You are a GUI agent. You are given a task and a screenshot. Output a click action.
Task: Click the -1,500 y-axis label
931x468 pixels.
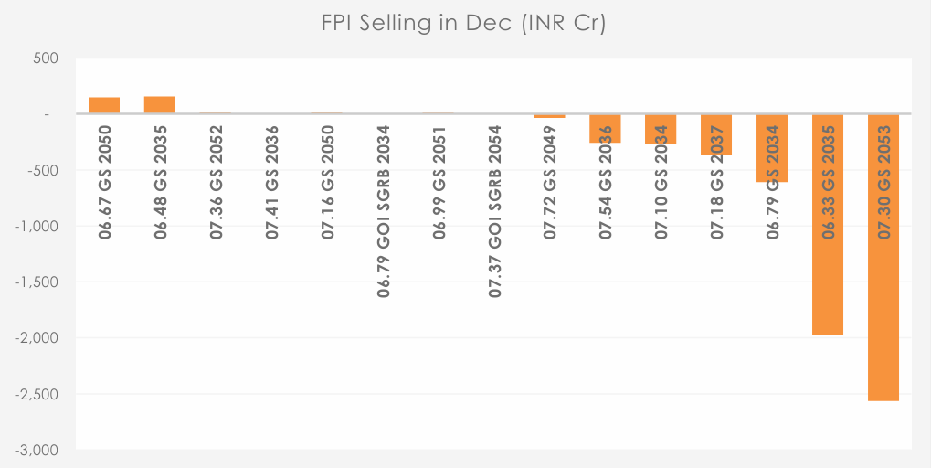click(38, 282)
